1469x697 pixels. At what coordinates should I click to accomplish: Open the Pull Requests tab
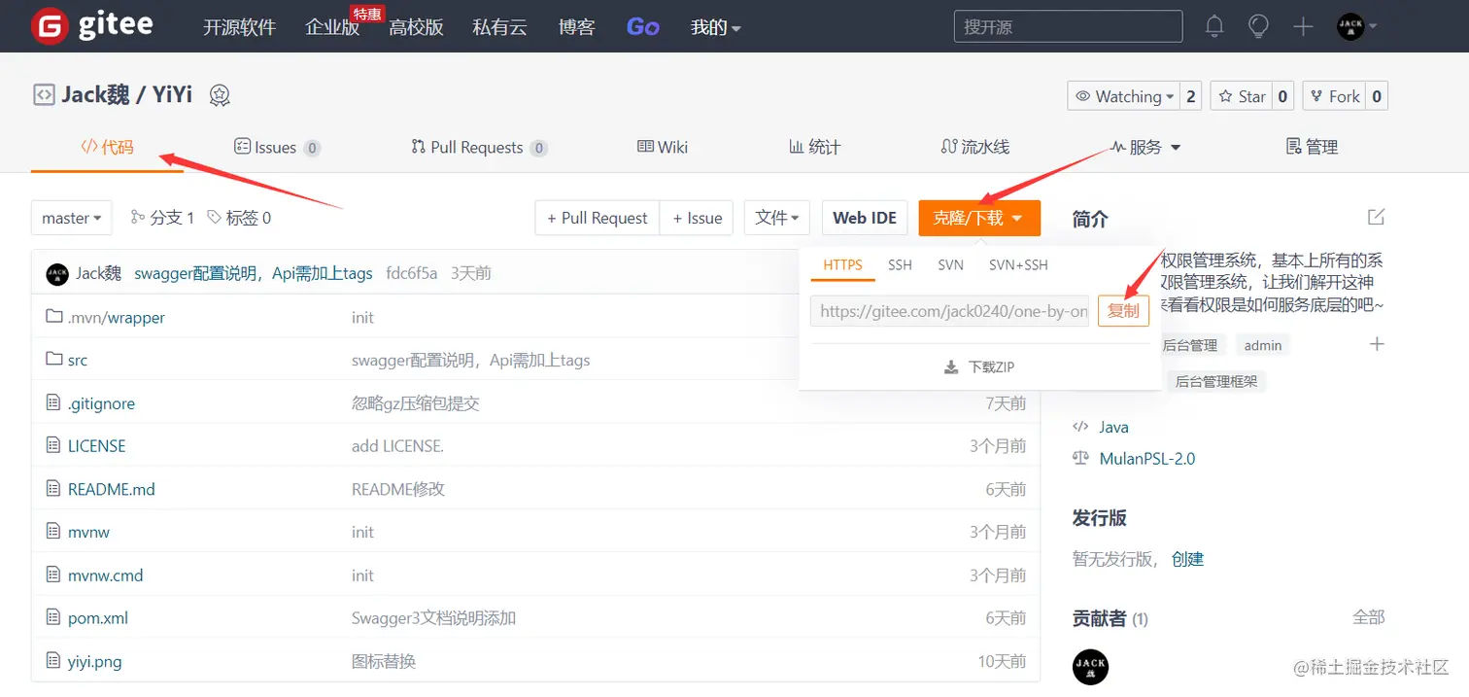479,148
